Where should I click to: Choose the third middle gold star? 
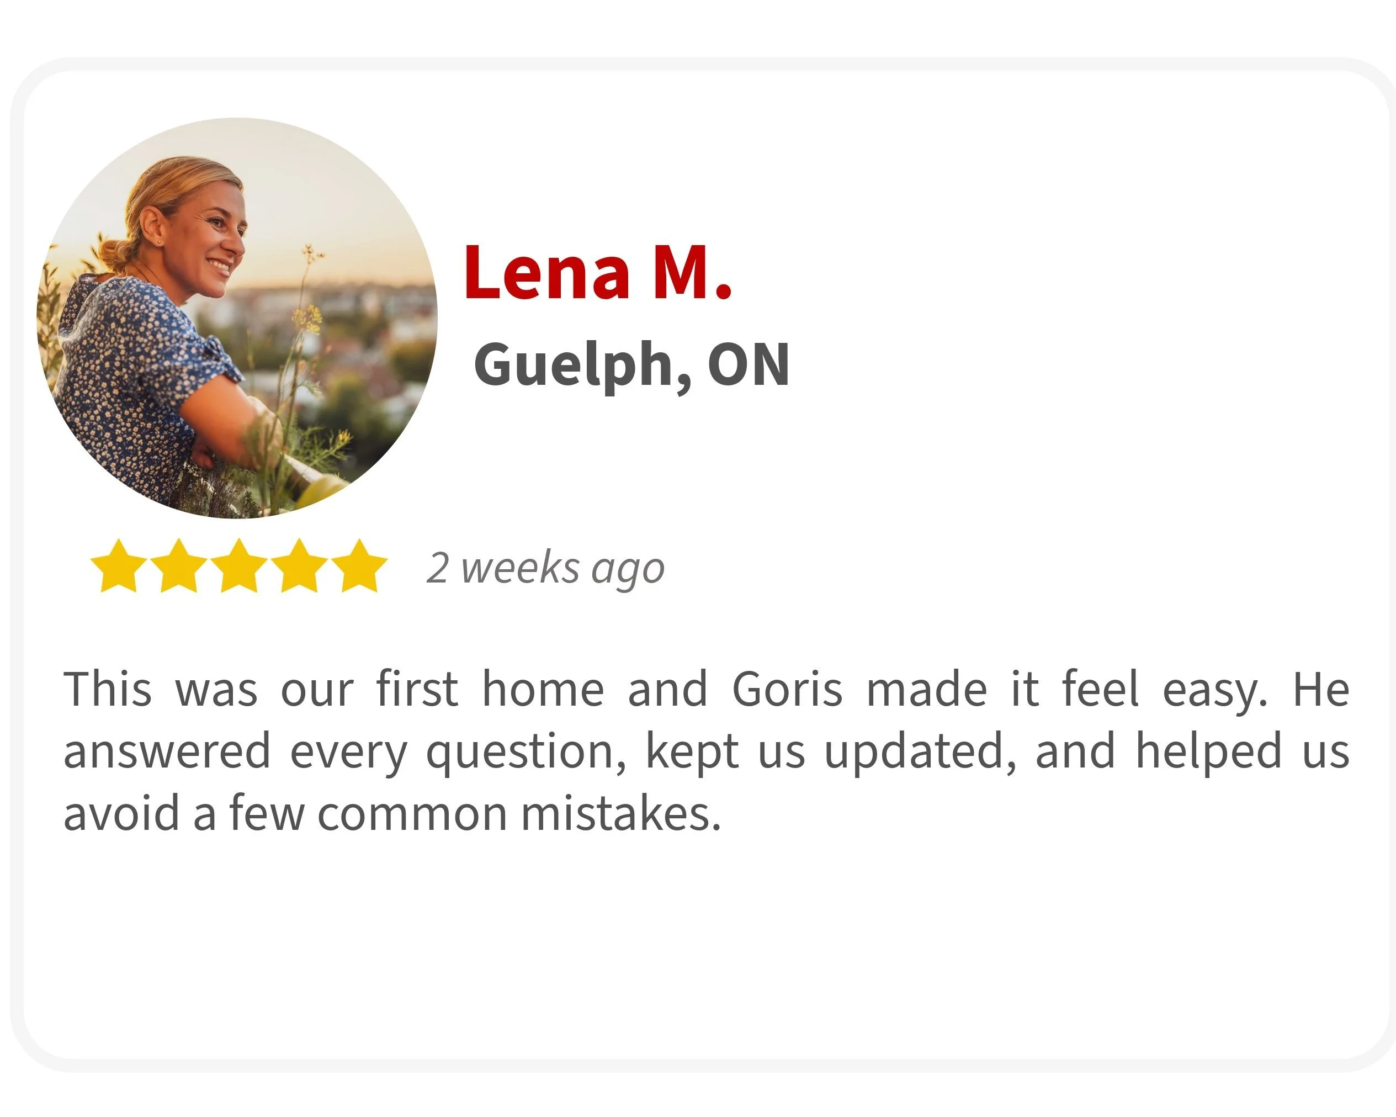click(239, 567)
